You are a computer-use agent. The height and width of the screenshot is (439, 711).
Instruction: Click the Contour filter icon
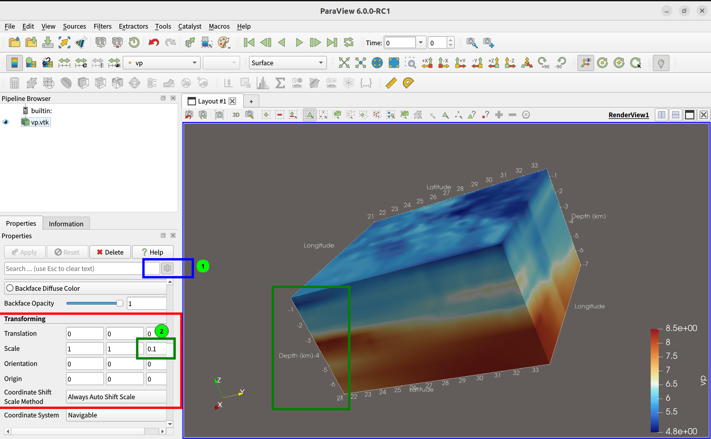pos(66,83)
